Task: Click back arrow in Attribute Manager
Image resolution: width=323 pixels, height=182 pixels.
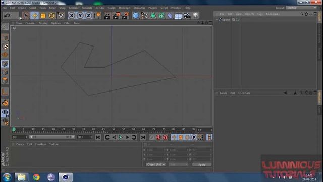Action: 285,93
